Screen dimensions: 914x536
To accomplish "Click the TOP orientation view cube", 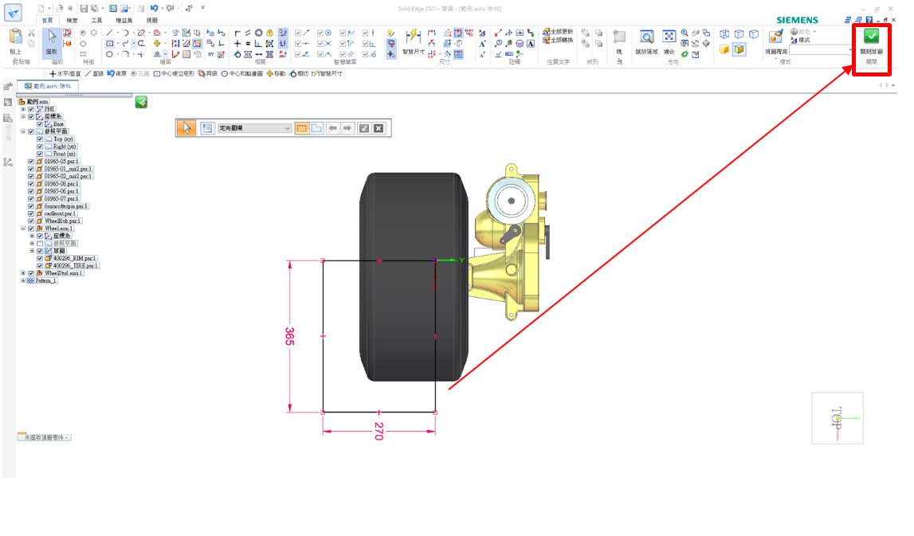I will pyautogui.click(x=837, y=418).
